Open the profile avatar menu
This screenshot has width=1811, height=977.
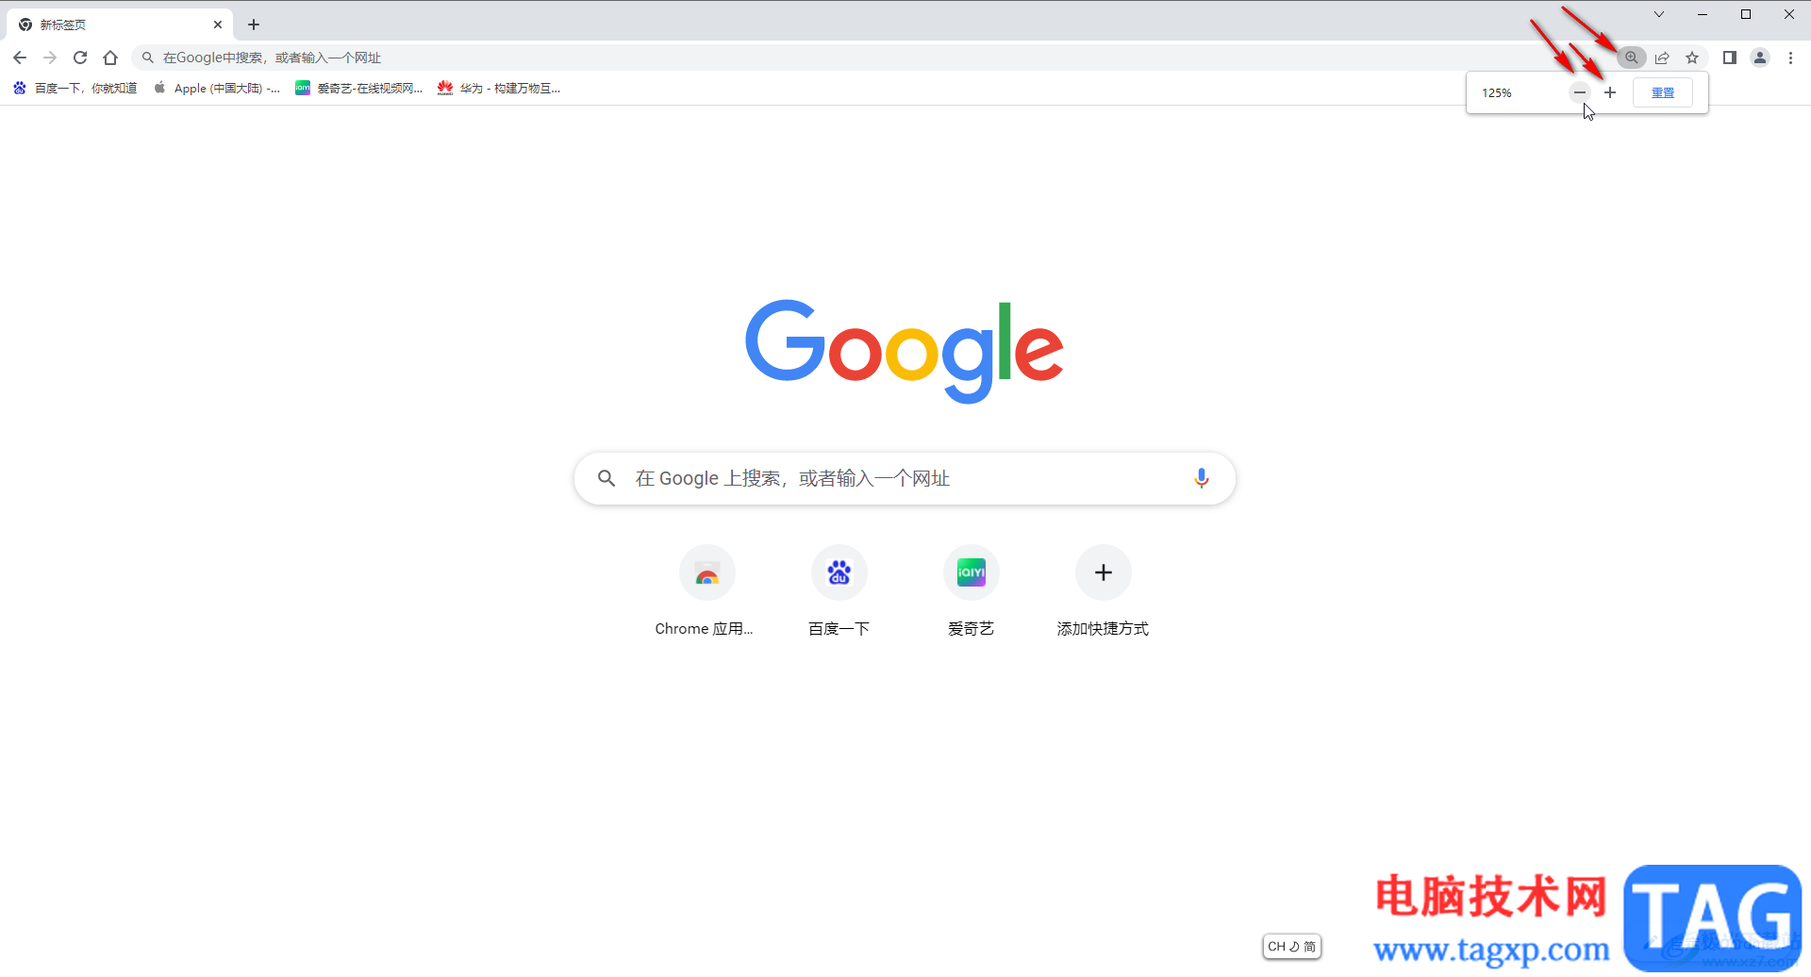(1760, 58)
